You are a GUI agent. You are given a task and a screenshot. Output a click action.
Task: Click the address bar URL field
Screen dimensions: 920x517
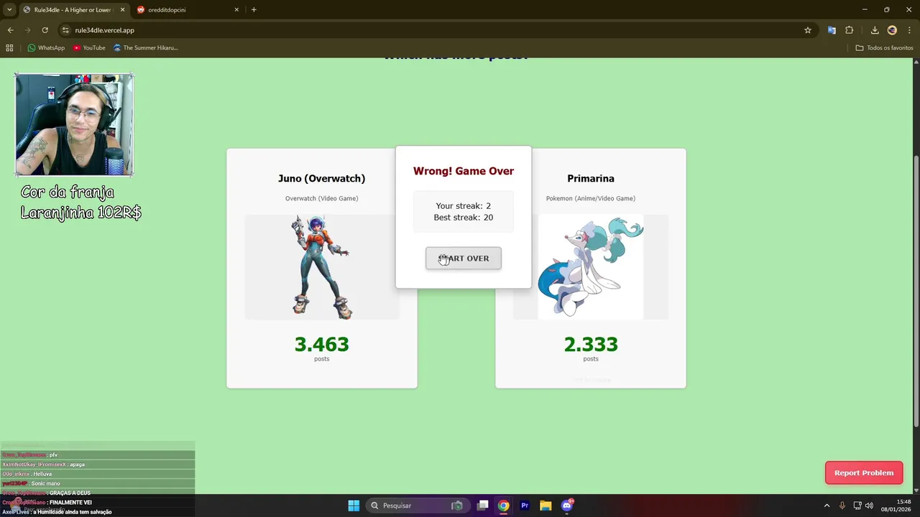(x=431, y=30)
